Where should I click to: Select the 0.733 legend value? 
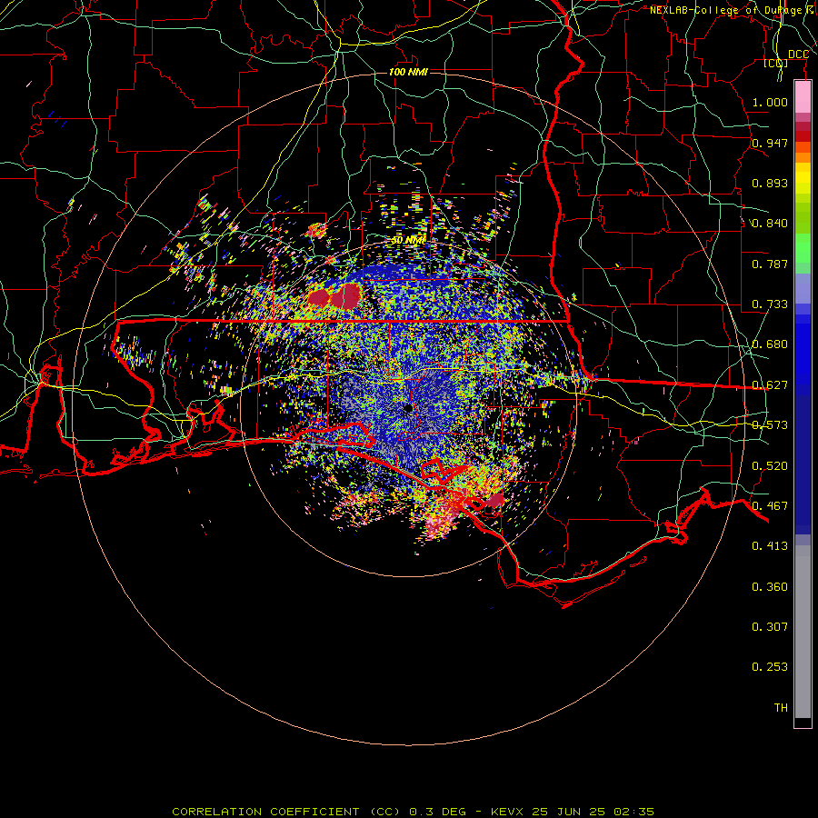coord(770,304)
